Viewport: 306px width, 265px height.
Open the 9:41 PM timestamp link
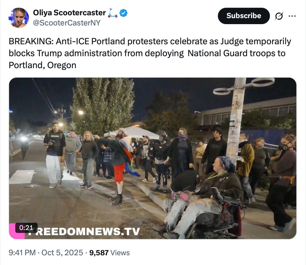pos(22,252)
